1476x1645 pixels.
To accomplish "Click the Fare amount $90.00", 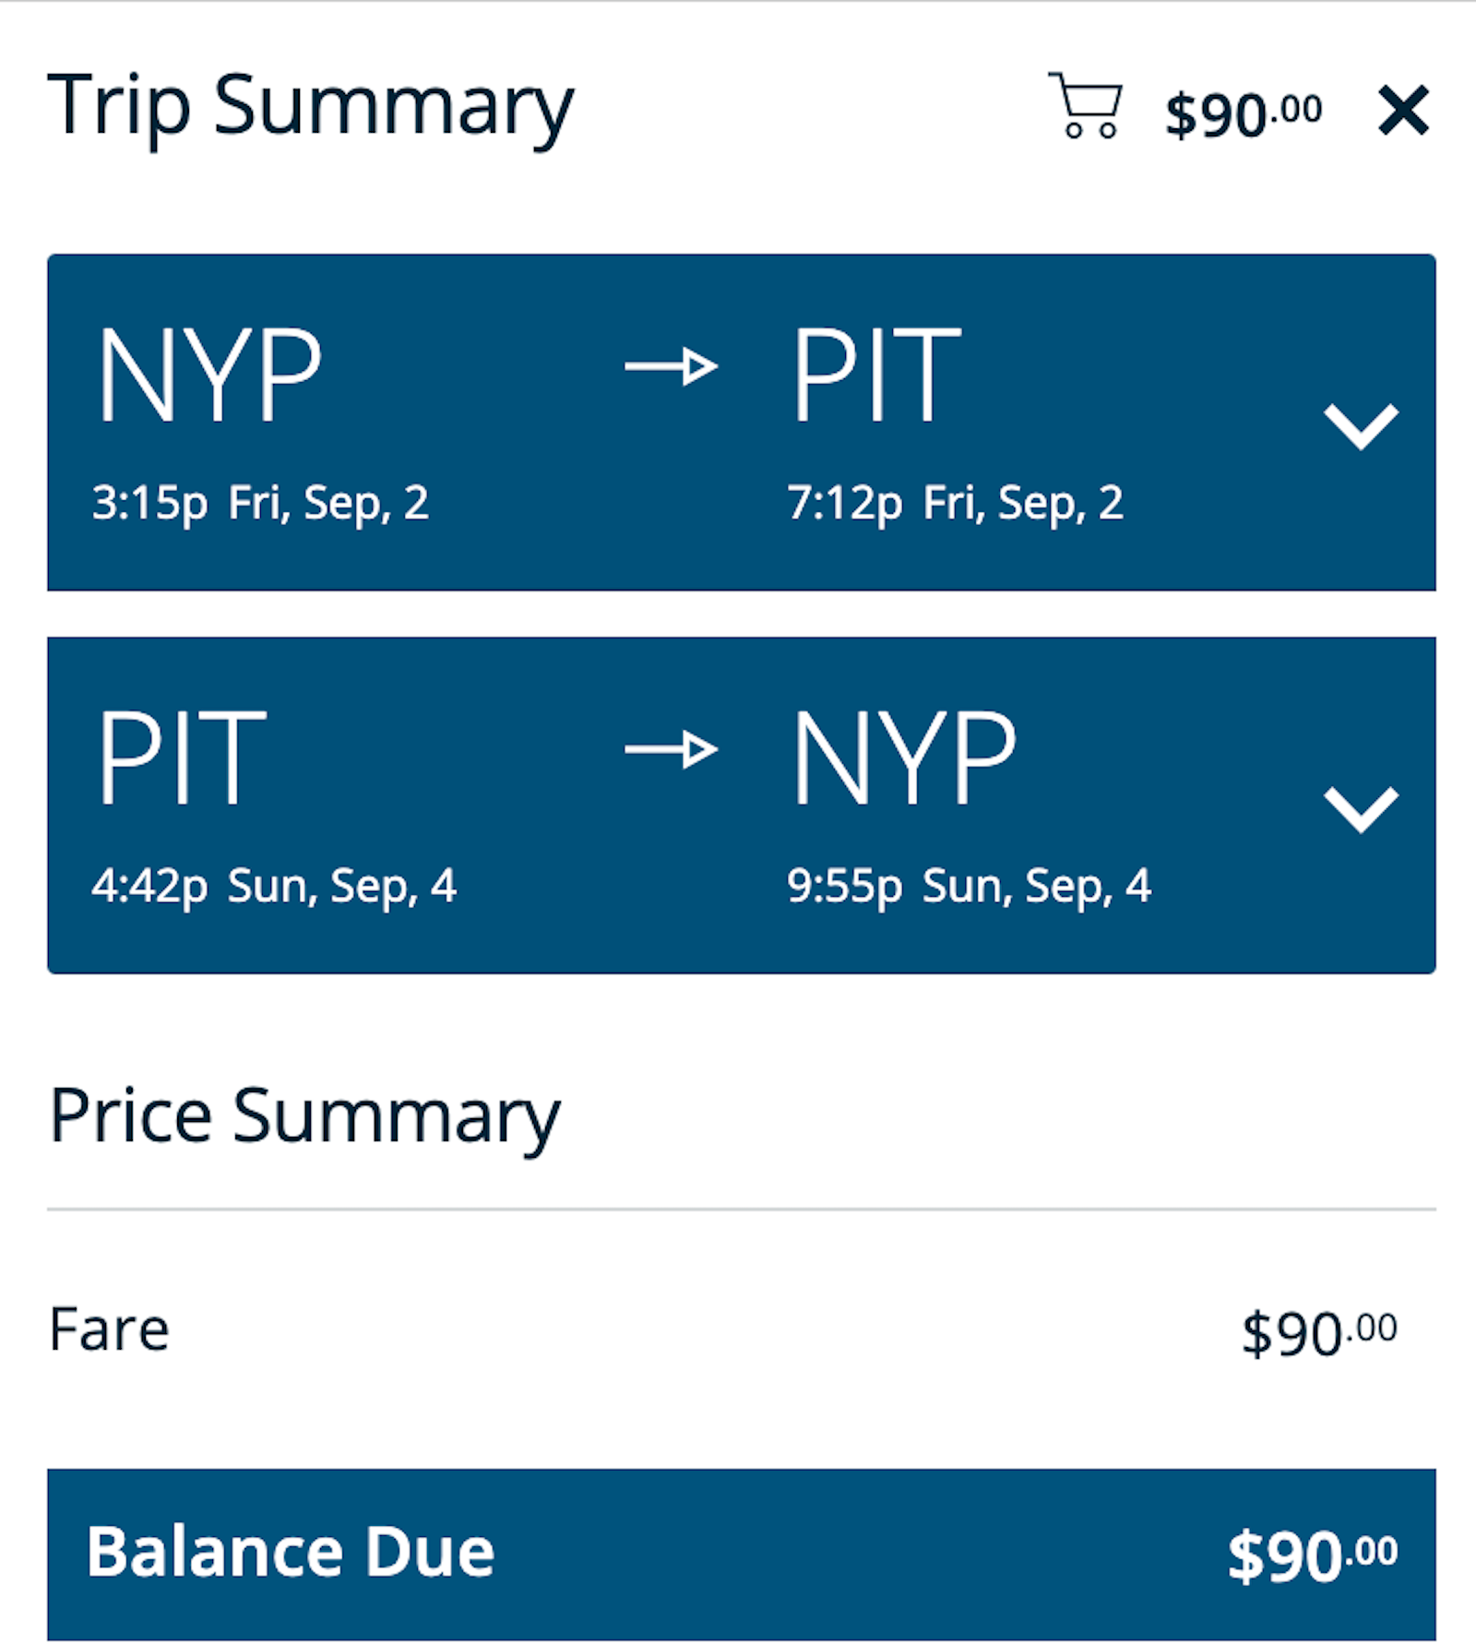I will point(1318,1333).
